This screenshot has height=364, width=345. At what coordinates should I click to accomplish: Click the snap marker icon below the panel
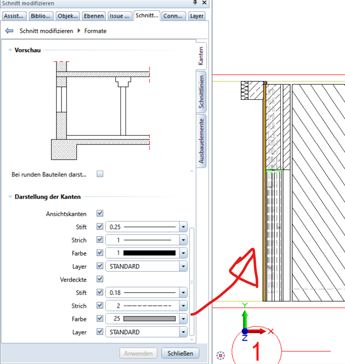[x=221, y=355]
